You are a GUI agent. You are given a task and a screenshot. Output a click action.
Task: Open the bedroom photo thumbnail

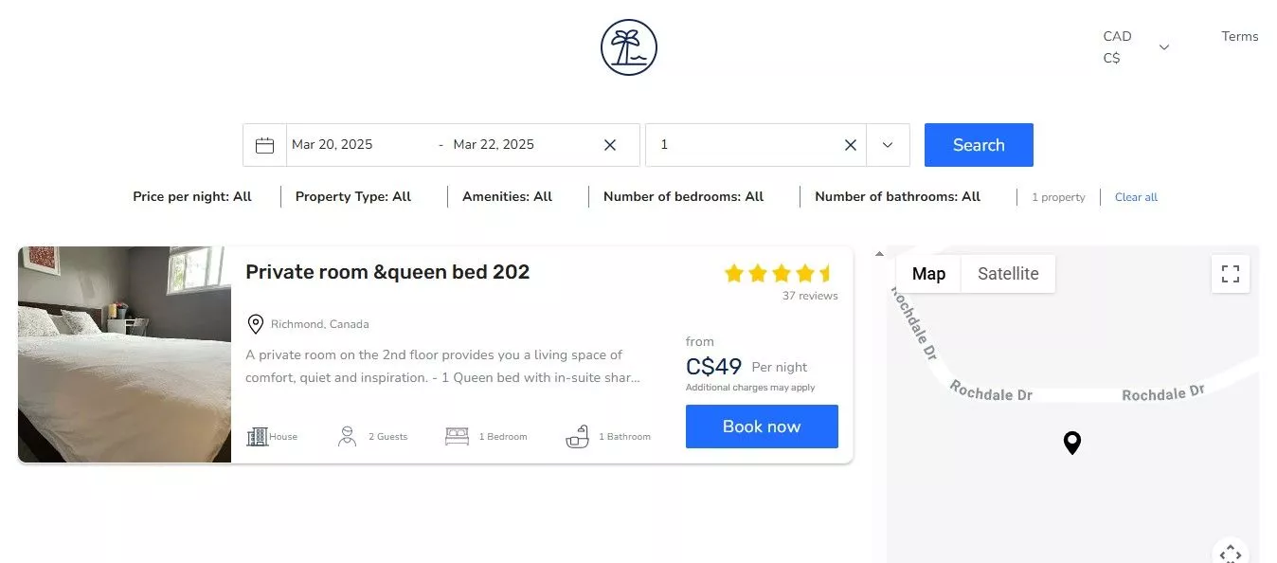click(x=124, y=354)
